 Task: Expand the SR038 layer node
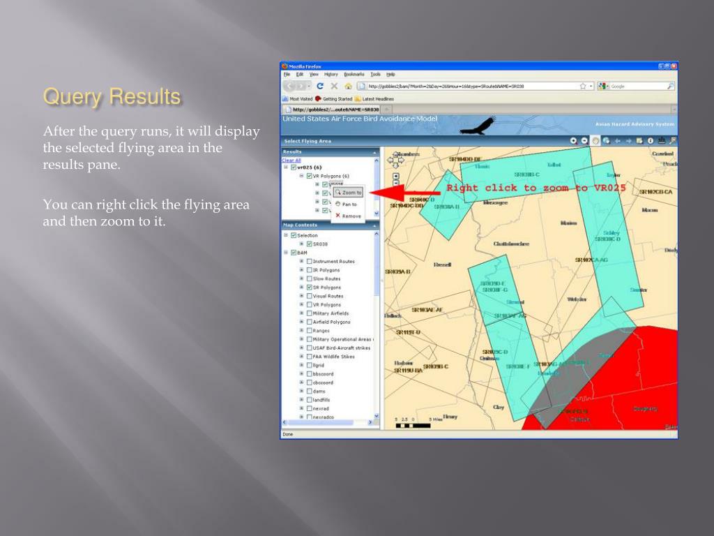301,244
